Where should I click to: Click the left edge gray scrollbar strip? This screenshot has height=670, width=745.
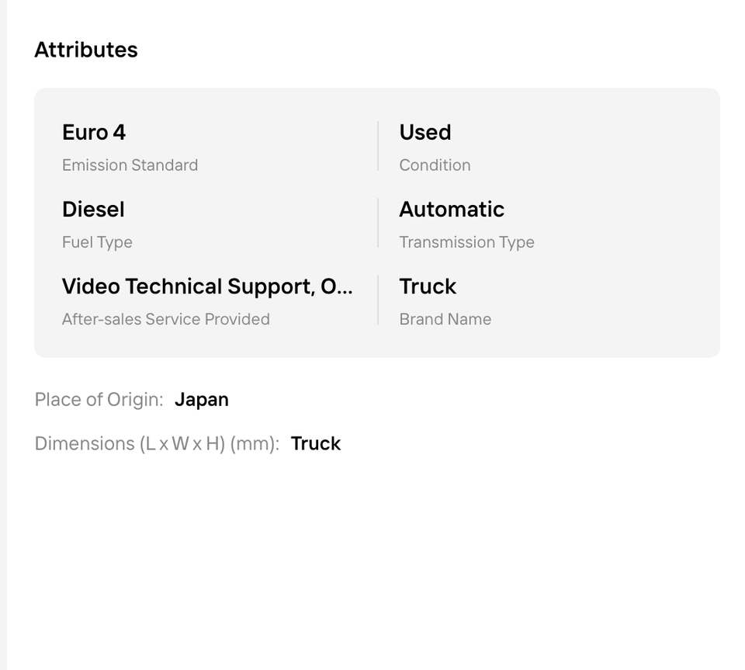tap(3, 335)
